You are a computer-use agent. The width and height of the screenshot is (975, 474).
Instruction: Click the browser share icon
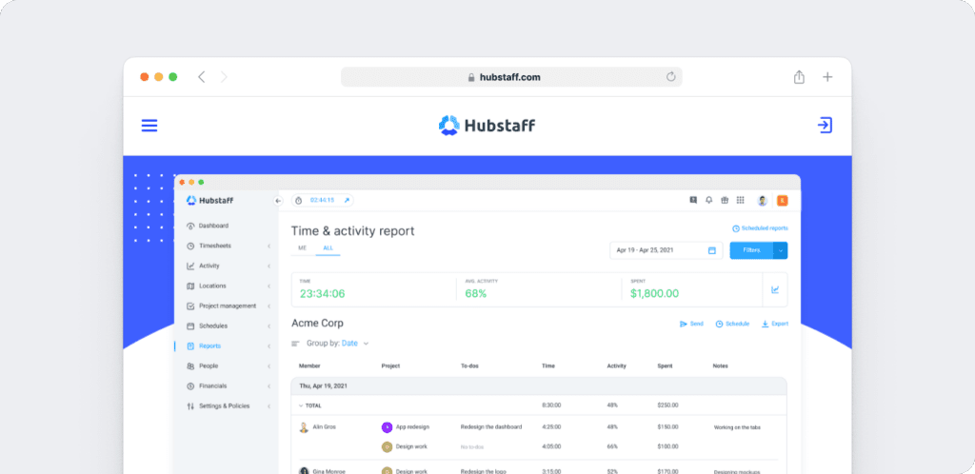(799, 77)
